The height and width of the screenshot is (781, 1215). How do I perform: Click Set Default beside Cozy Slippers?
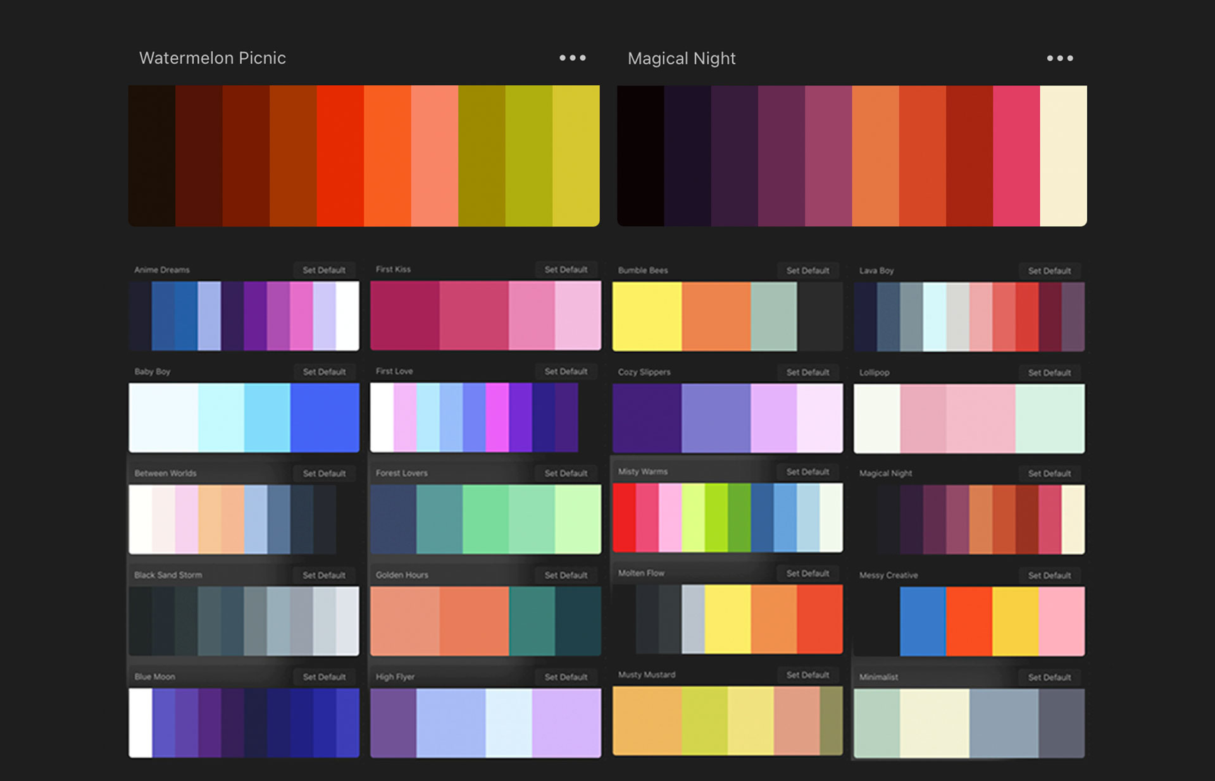pyautogui.click(x=807, y=372)
